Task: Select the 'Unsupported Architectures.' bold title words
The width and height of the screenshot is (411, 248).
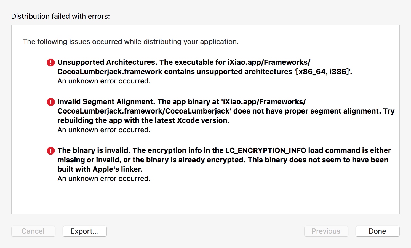Action: (x=107, y=62)
